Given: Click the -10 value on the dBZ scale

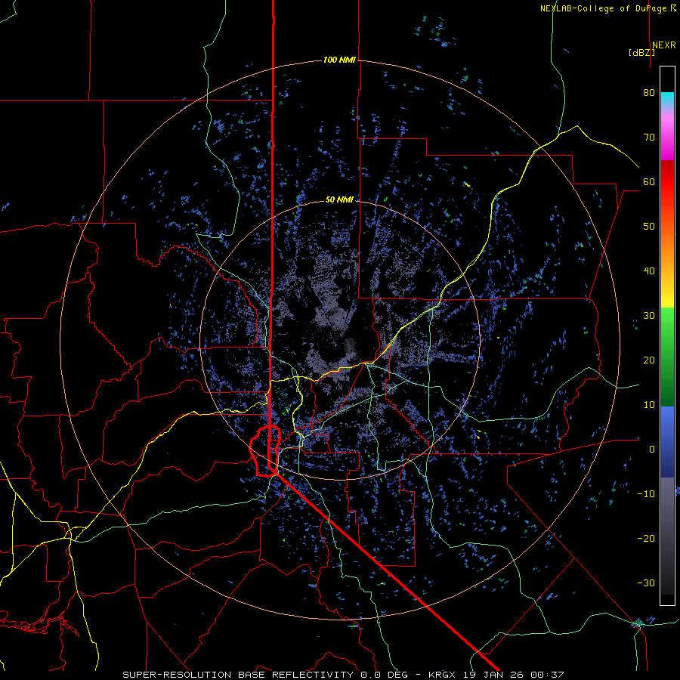Looking at the screenshot, I should (x=646, y=493).
